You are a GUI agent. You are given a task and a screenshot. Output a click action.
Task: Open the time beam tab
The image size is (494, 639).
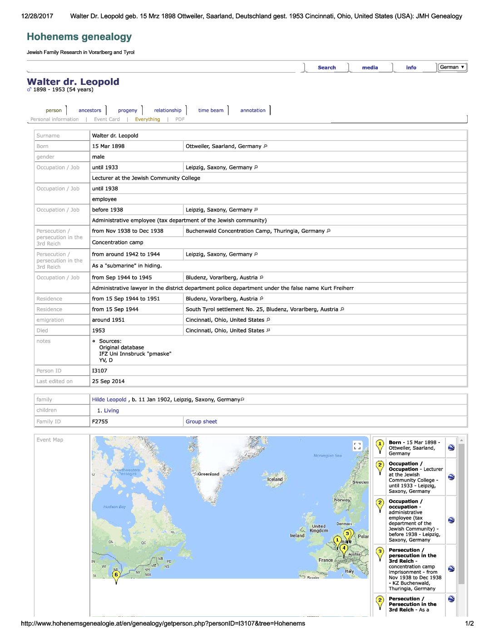211,110
